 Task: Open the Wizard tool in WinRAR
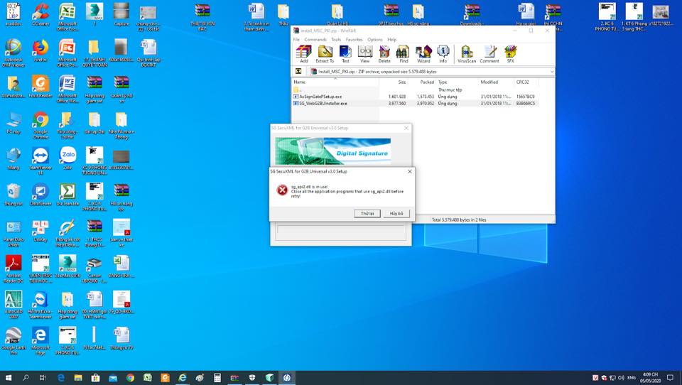(423, 53)
